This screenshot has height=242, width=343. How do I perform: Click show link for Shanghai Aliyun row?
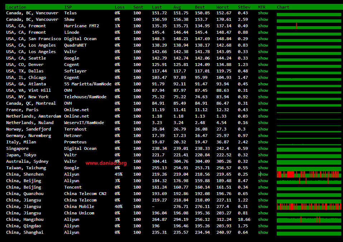pyautogui.click(x=263, y=233)
